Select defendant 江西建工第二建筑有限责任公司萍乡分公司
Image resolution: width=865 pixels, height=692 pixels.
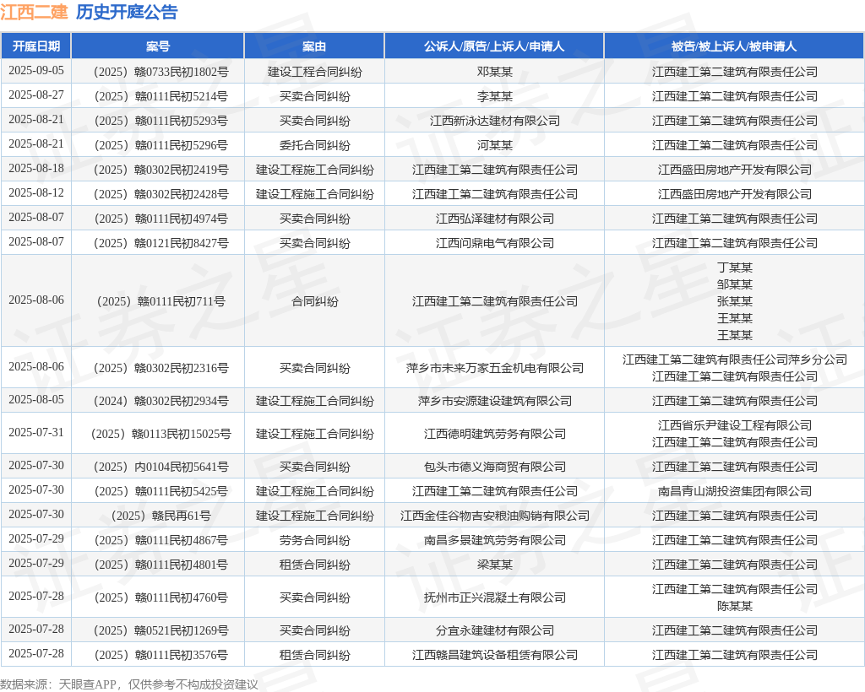pyautogui.click(x=735, y=360)
